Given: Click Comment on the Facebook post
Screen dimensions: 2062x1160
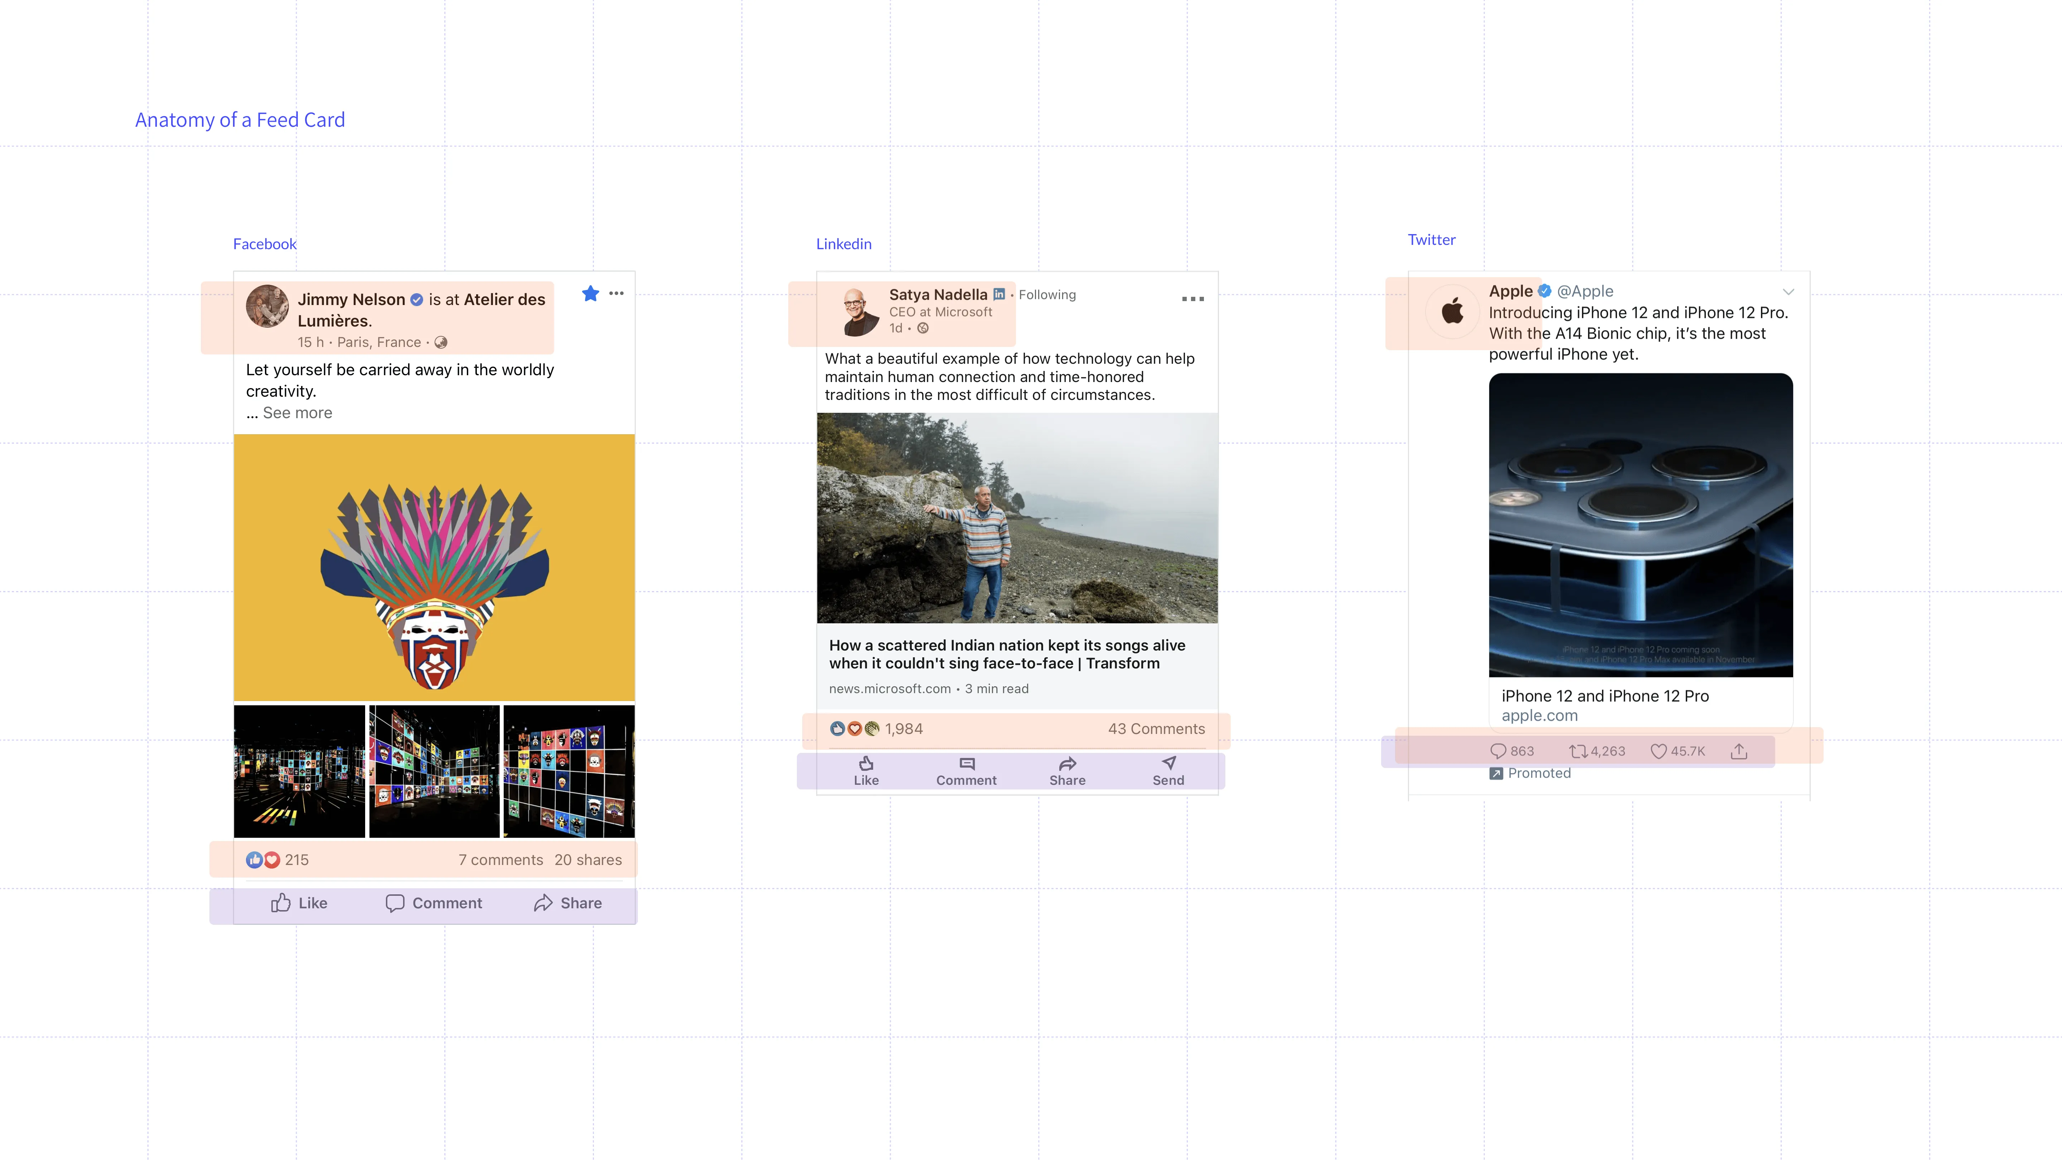Looking at the screenshot, I should click(x=434, y=903).
